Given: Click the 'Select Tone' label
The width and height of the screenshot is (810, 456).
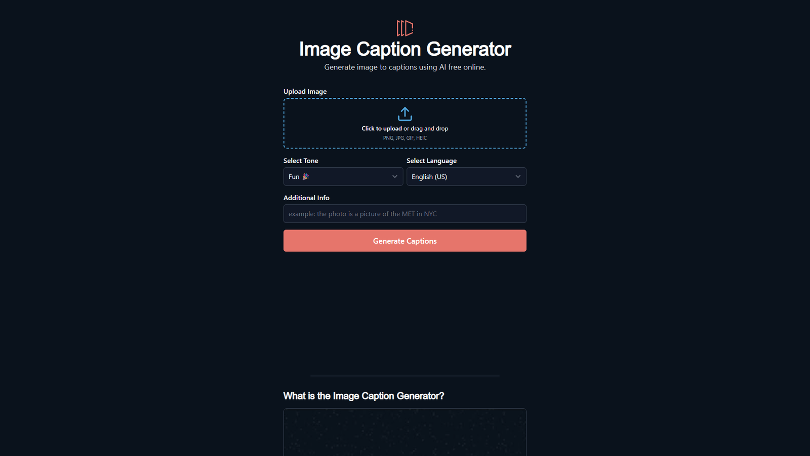Looking at the screenshot, I should click(301, 160).
